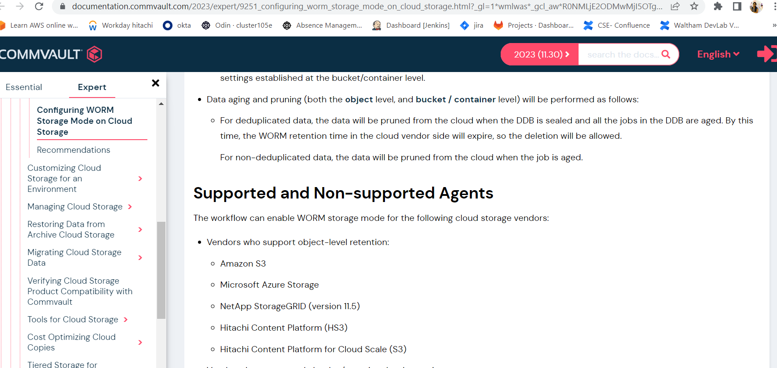777x368 pixels.
Task: Click the 'Supported and Non-supported Agents' heading
Action: point(343,193)
